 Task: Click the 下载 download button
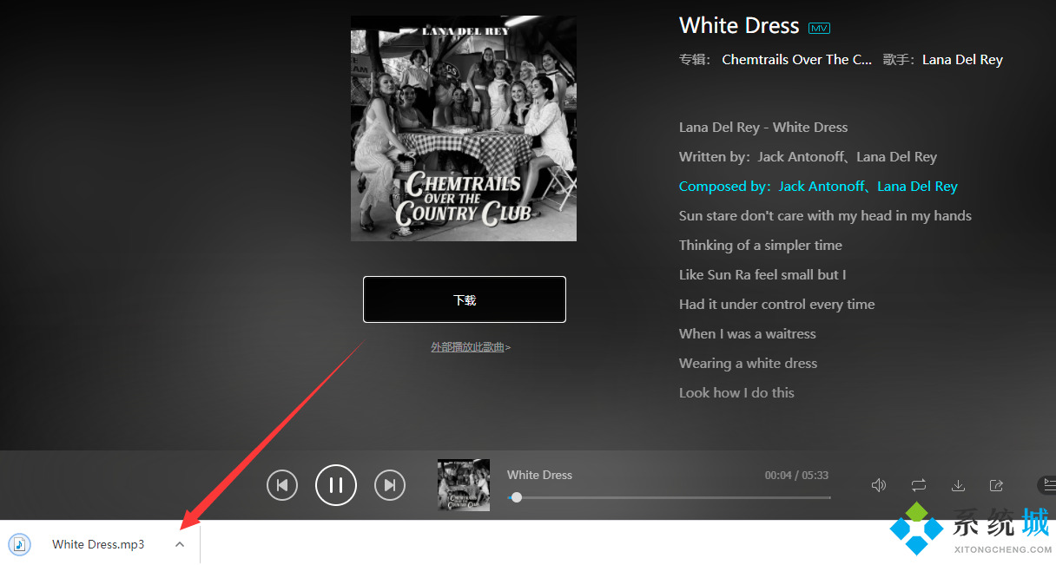pos(465,299)
